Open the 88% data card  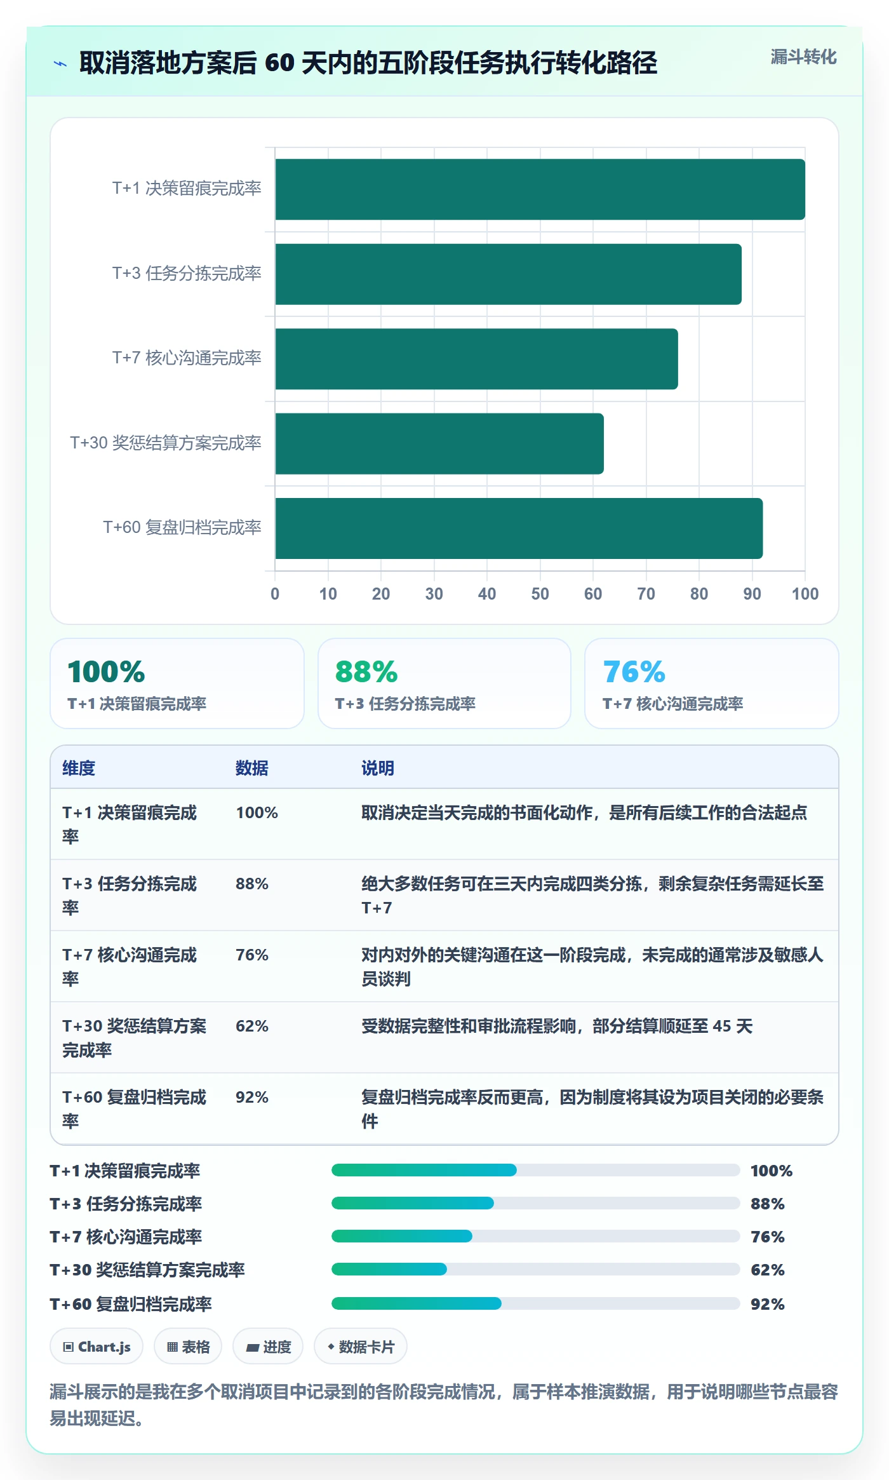(x=444, y=683)
